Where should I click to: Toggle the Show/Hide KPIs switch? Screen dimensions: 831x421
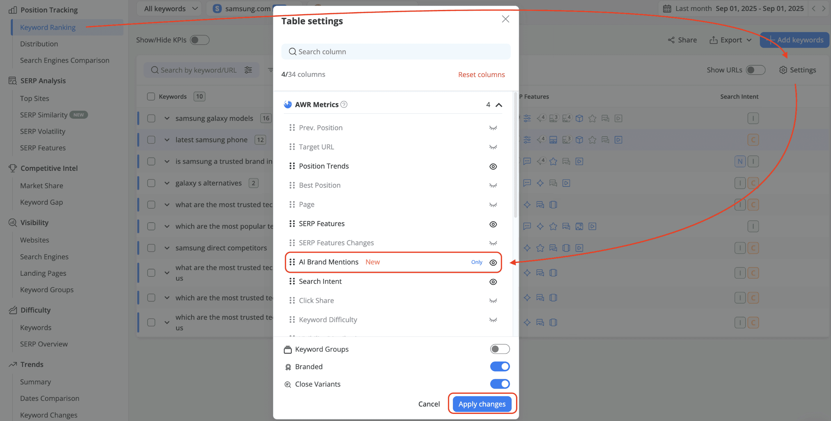199,40
